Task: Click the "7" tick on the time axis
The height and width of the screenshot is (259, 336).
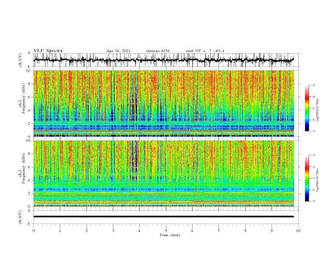Action: 219,231
